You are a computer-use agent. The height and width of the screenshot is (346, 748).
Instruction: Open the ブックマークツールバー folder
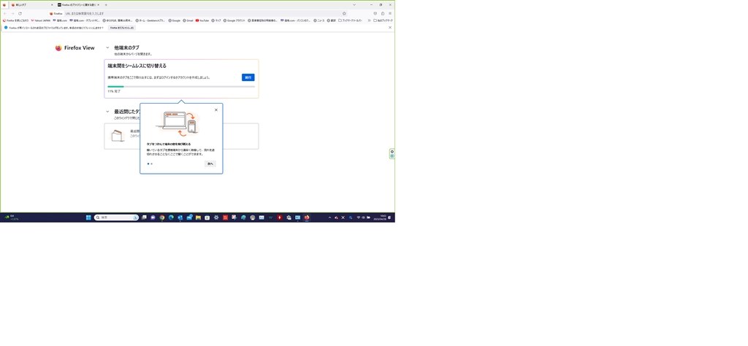(x=350, y=20)
